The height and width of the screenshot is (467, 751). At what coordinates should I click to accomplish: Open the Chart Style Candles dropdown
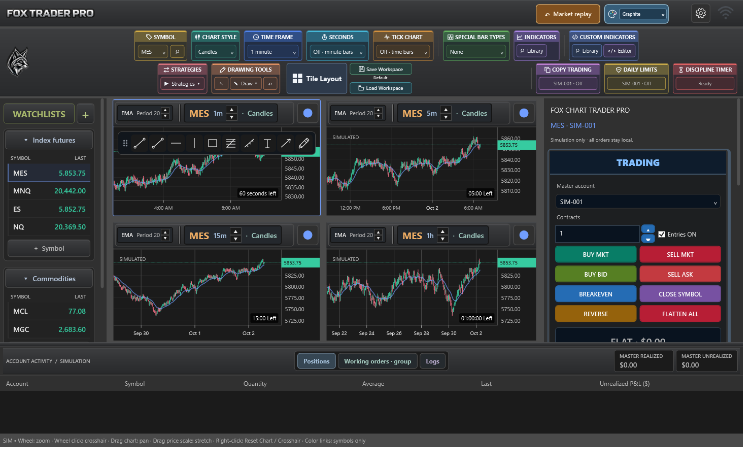(x=216, y=52)
